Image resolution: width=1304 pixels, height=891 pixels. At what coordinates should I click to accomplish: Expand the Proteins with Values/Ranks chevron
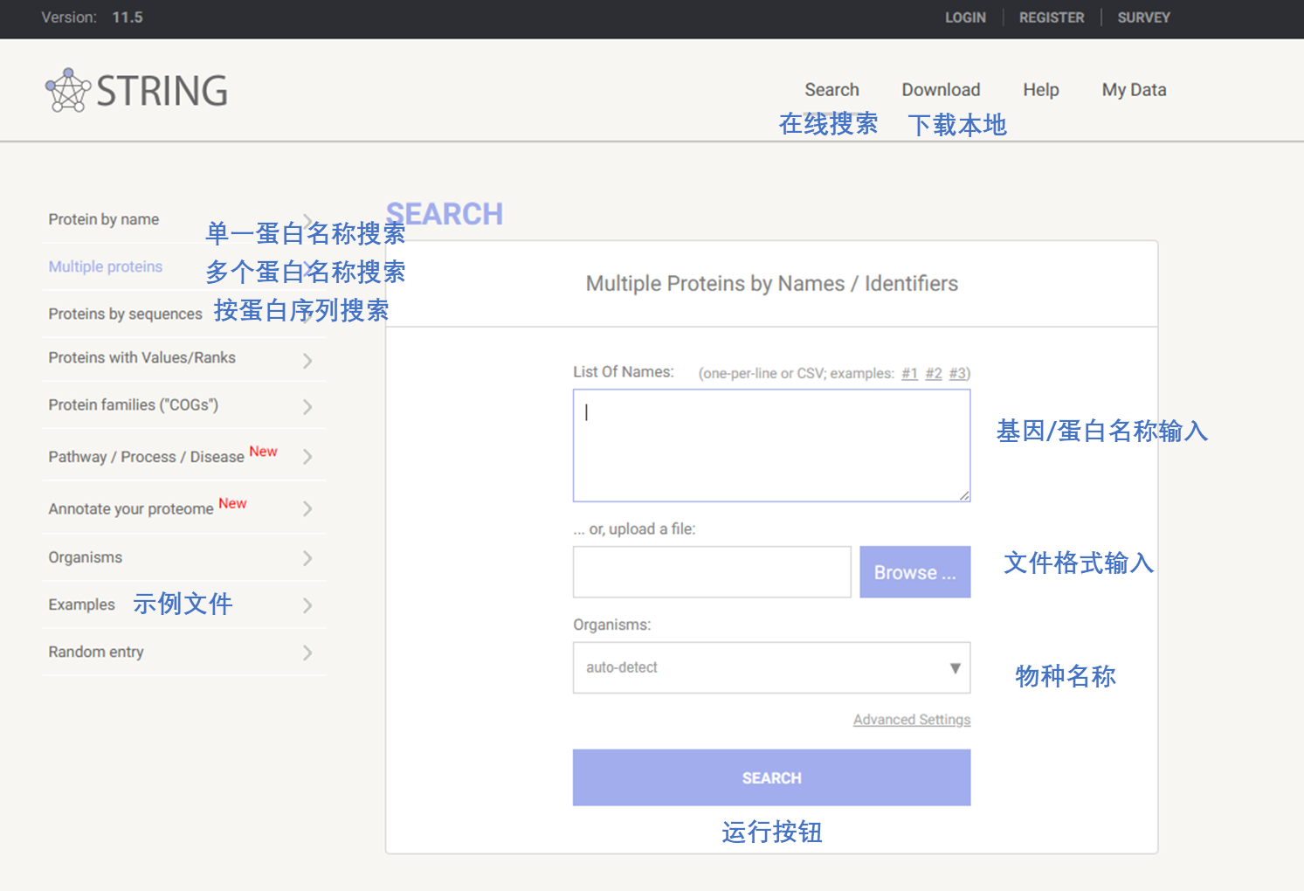[307, 359]
